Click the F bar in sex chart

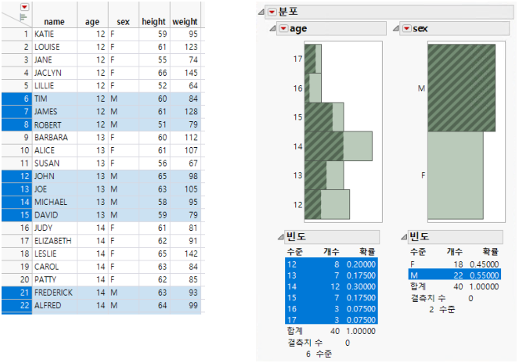[456, 175]
